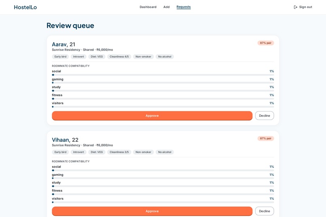Click Aarav's 87% pair badge
This screenshot has height=217, width=326.
[266, 43]
